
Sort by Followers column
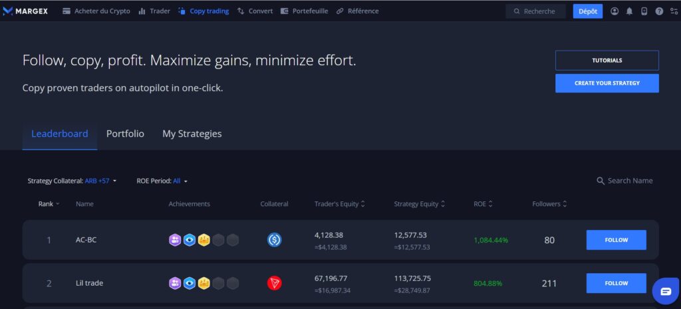coord(549,204)
